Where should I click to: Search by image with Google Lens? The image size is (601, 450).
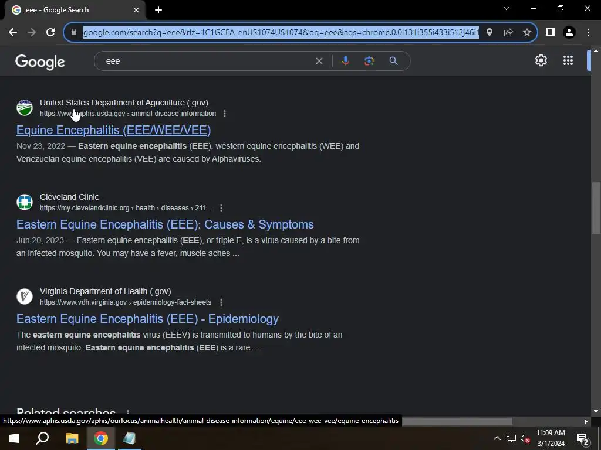[x=369, y=61]
